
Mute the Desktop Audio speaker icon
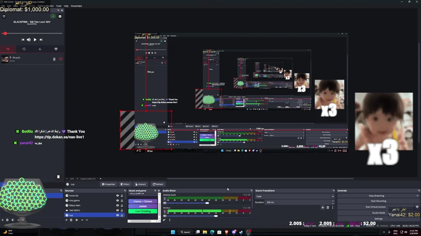click(165, 203)
